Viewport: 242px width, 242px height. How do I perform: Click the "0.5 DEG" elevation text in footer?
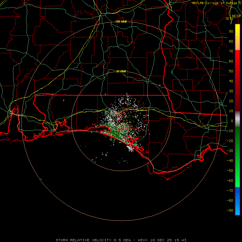(x=122, y=240)
